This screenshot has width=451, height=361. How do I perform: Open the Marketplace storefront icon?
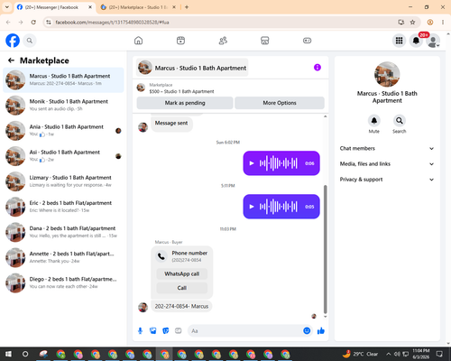click(x=265, y=41)
